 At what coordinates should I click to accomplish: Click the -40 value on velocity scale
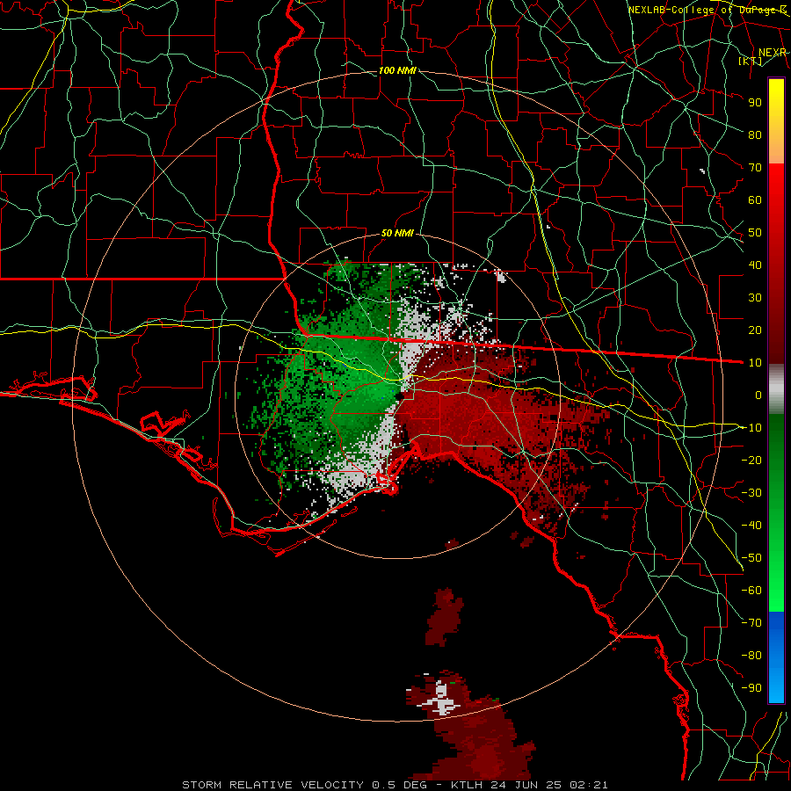[751, 526]
